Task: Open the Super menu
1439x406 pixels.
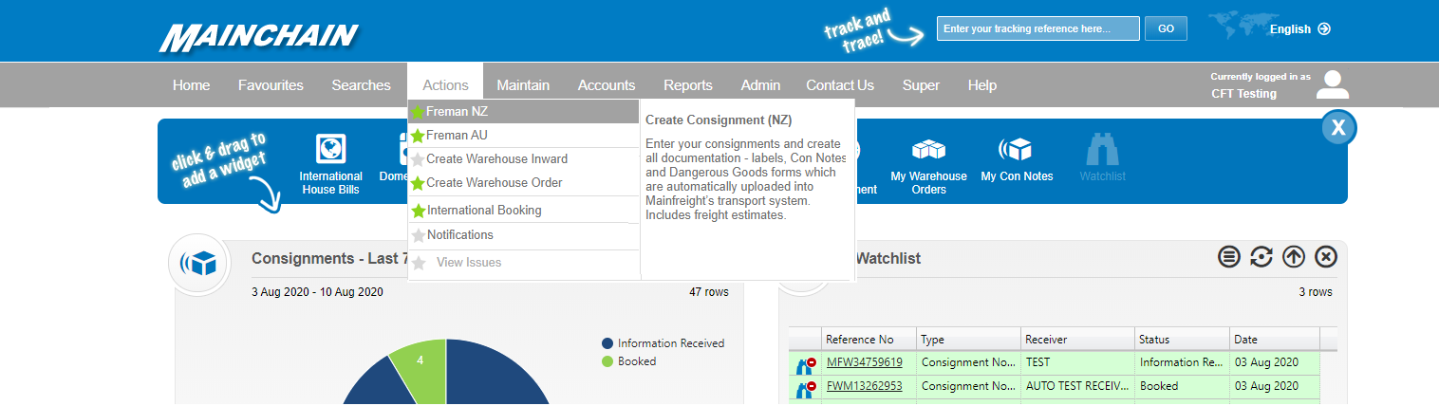Action: click(x=921, y=85)
